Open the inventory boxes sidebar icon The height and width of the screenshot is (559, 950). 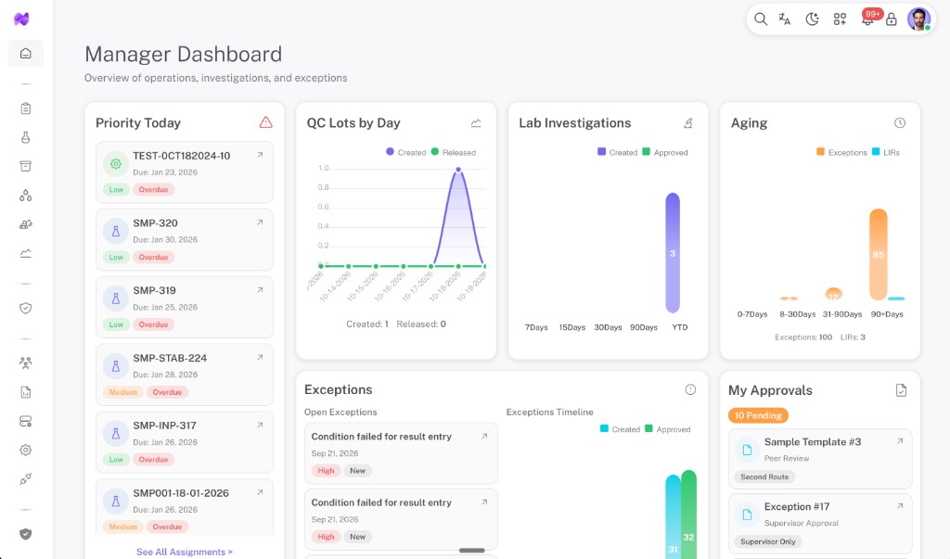pyautogui.click(x=25, y=224)
